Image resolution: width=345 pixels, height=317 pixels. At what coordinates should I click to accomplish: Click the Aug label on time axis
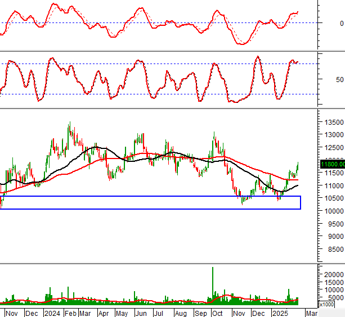181,313
